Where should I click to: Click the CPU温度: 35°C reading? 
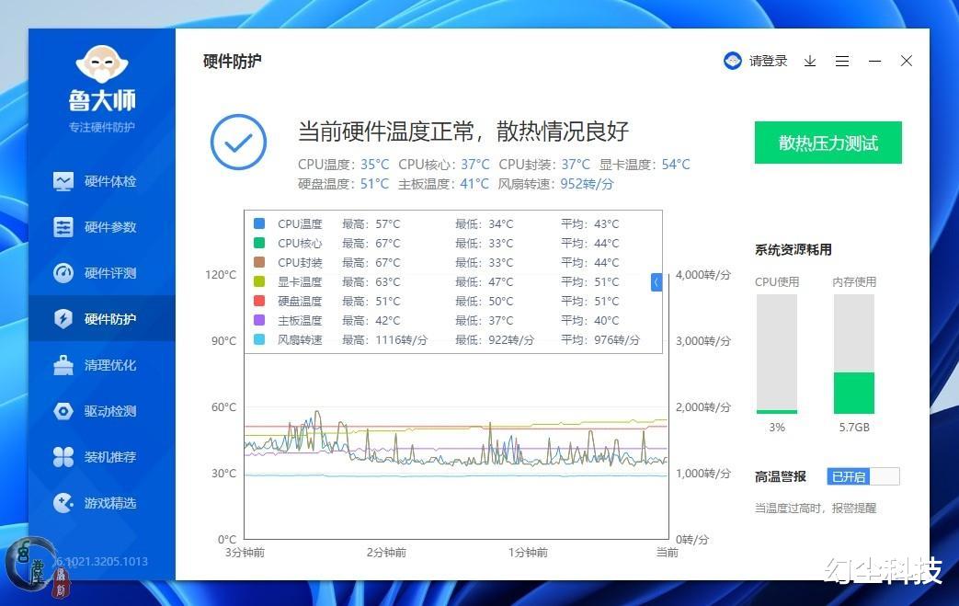[343, 165]
